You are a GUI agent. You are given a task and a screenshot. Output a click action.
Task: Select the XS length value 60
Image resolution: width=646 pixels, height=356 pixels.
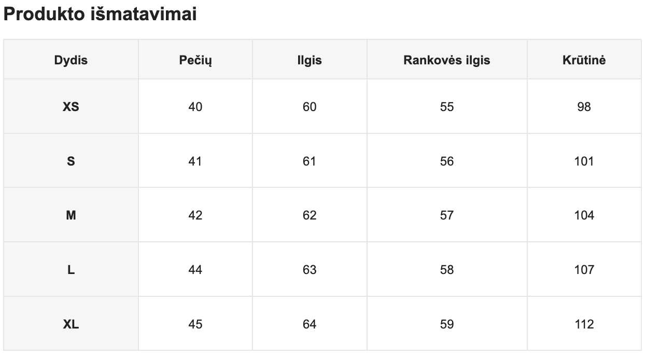310,107
